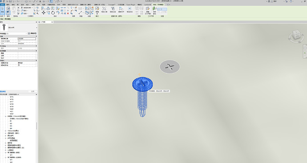This screenshot has width=307, height=163.
Task: Click the Cut to clipboard scissors icon
Action: point(18,8)
